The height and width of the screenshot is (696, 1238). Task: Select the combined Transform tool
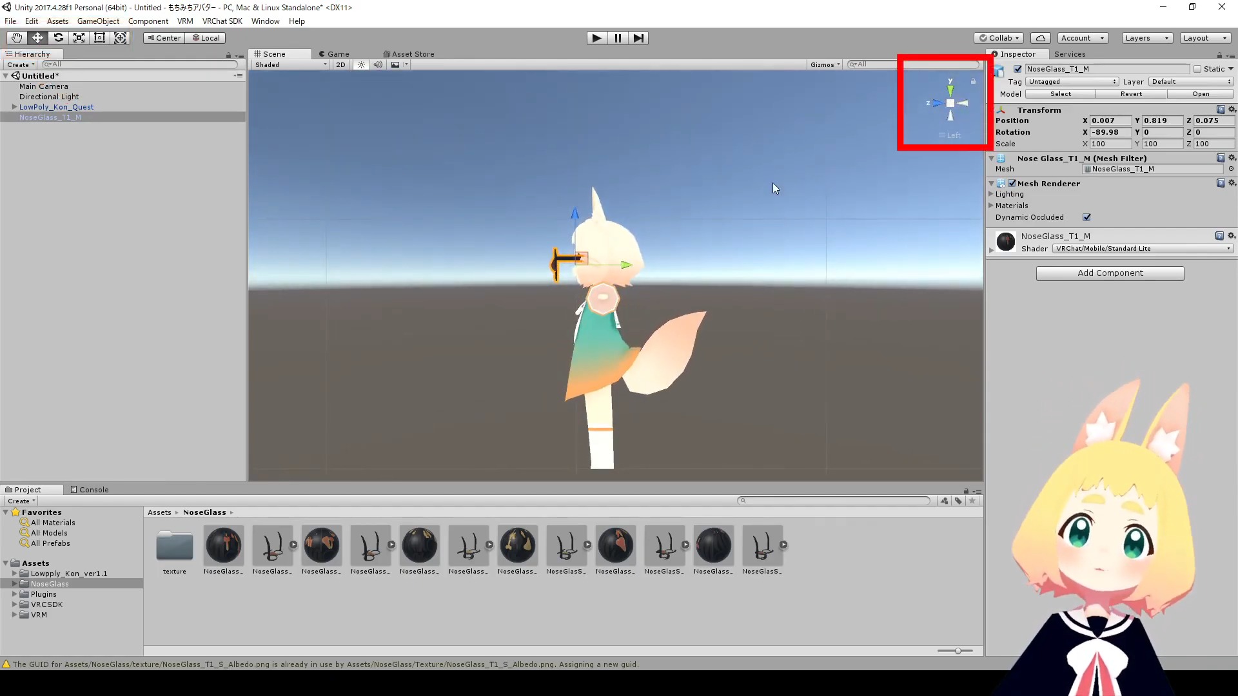point(120,38)
